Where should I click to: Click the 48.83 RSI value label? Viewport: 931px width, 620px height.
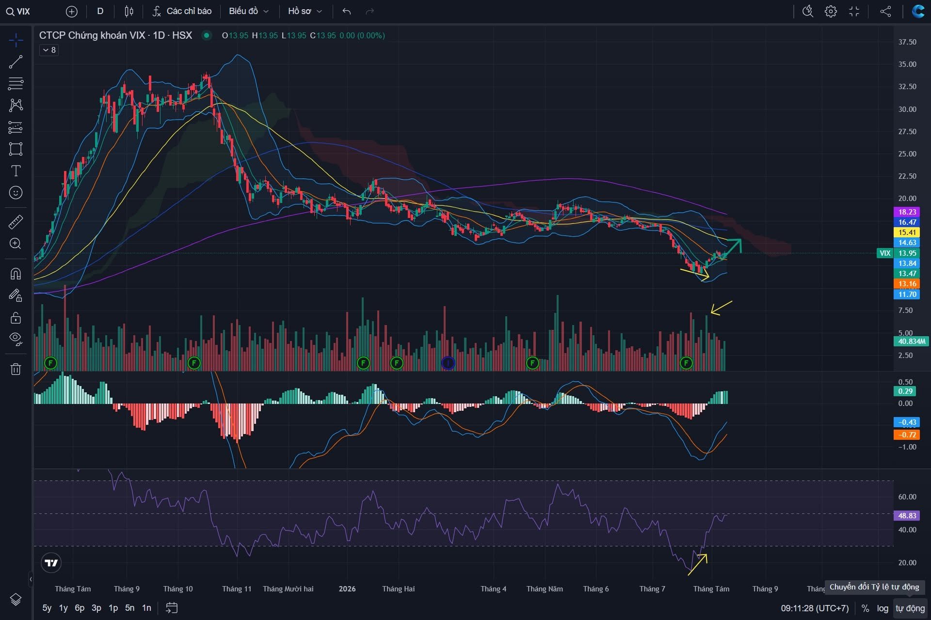[x=907, y=516]
